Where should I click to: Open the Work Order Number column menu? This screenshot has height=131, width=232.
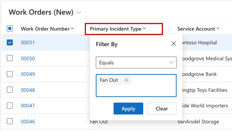47,29
